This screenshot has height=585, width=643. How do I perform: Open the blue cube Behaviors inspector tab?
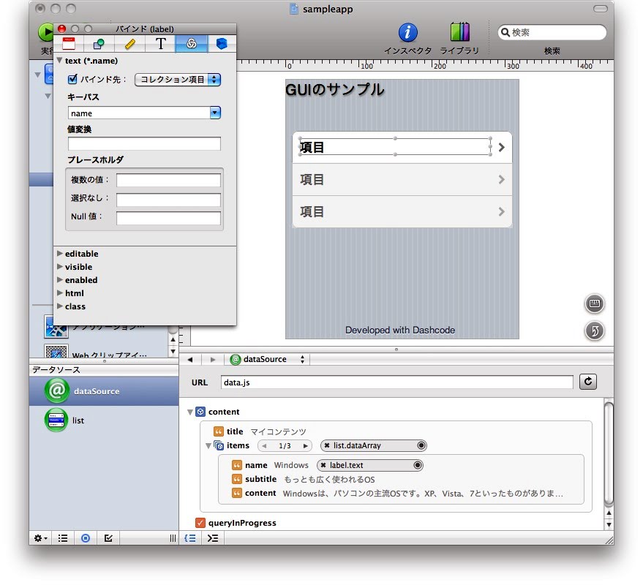[x=221, y=44]
